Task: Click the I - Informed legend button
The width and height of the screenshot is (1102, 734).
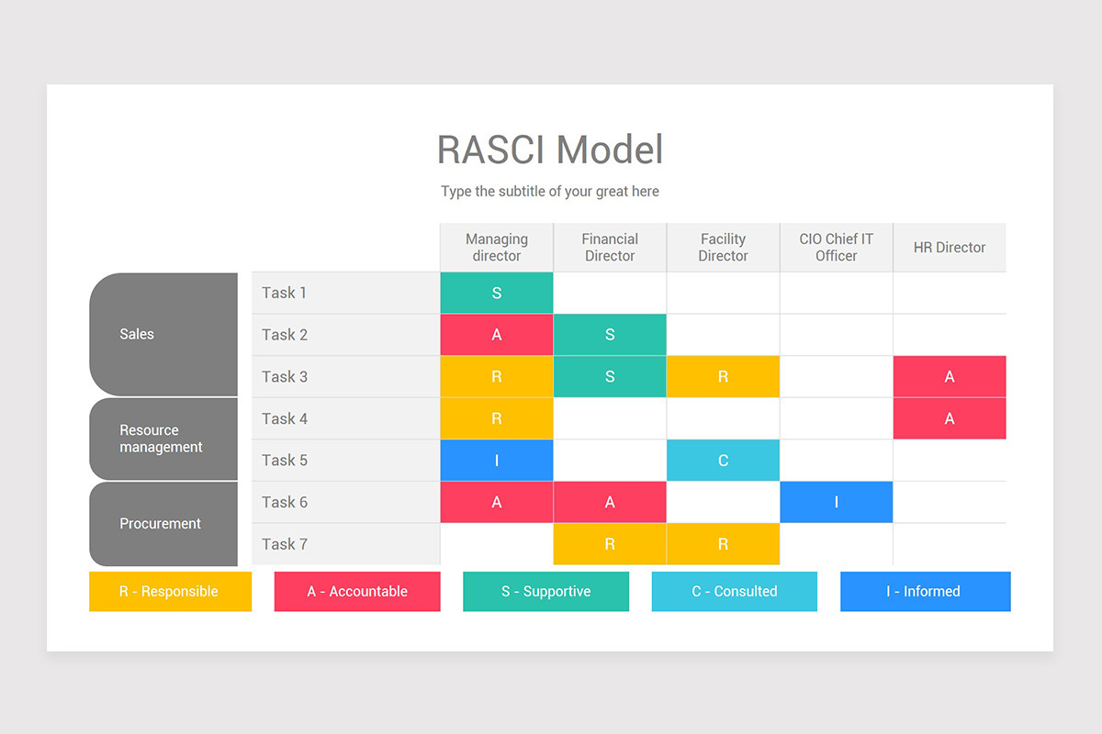Action: click(925, 591)
